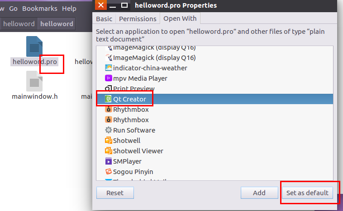Open the Go menu in file manager

[x=13, y=9]
